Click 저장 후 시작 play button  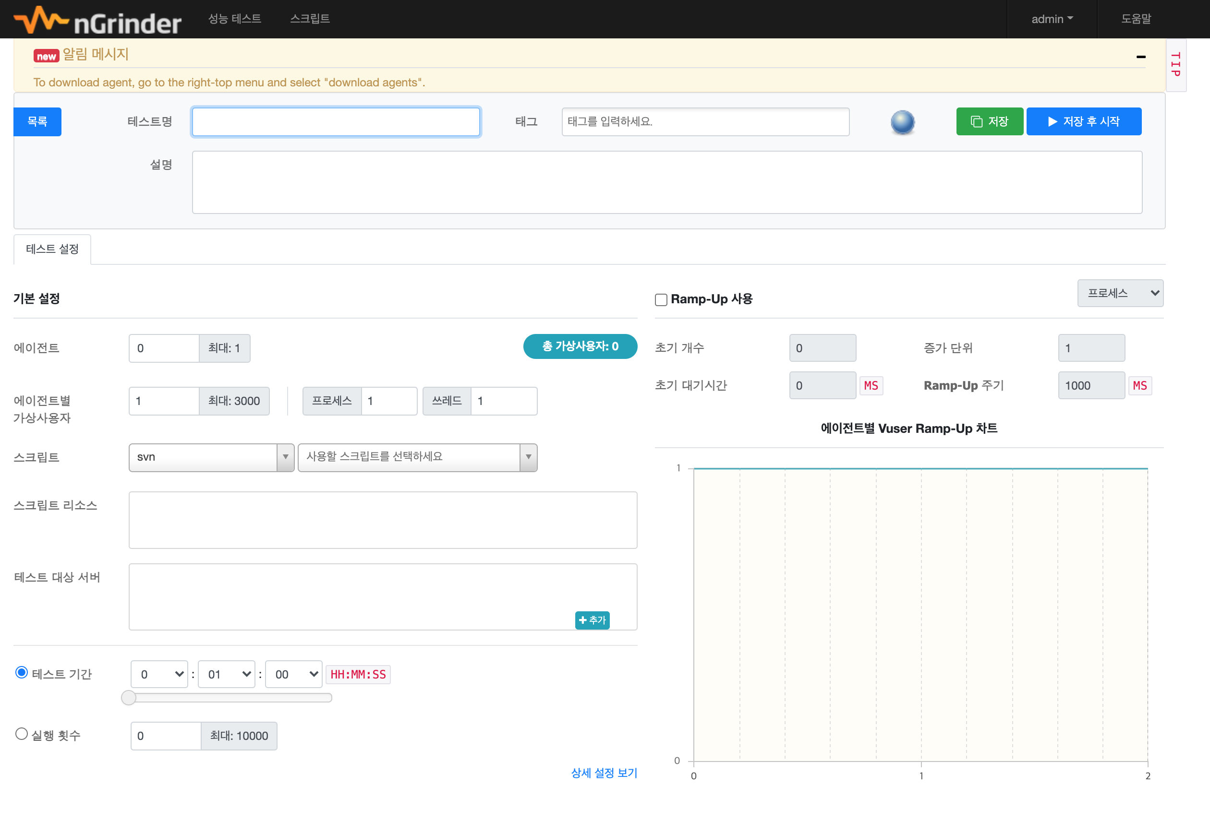1083,121
